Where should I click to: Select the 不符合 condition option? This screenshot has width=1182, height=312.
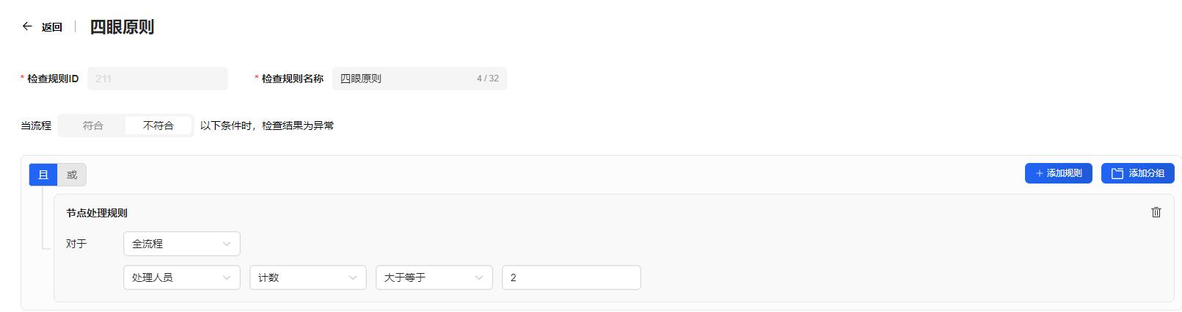[x=158, y=126]
